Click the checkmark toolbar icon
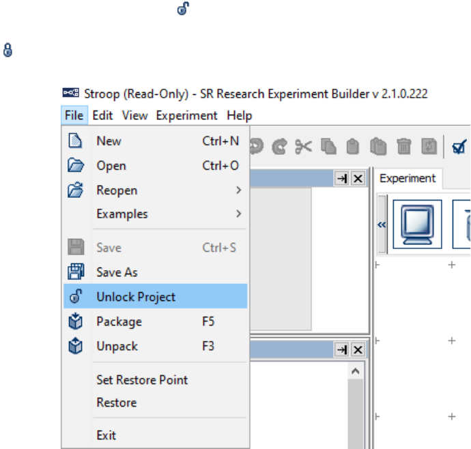This screenshot has height=449, width=471. (459, 147)
